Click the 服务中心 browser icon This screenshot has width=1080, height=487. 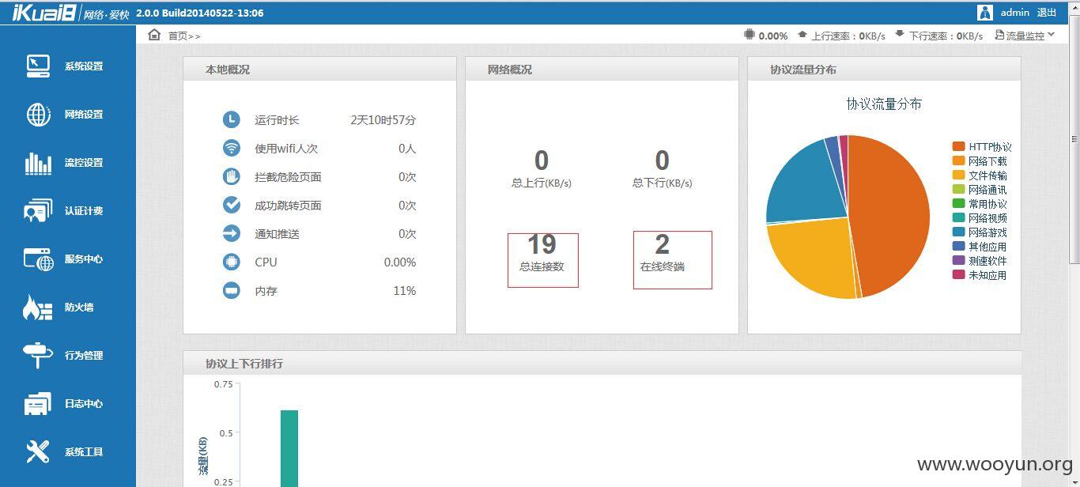coord(38,259)
